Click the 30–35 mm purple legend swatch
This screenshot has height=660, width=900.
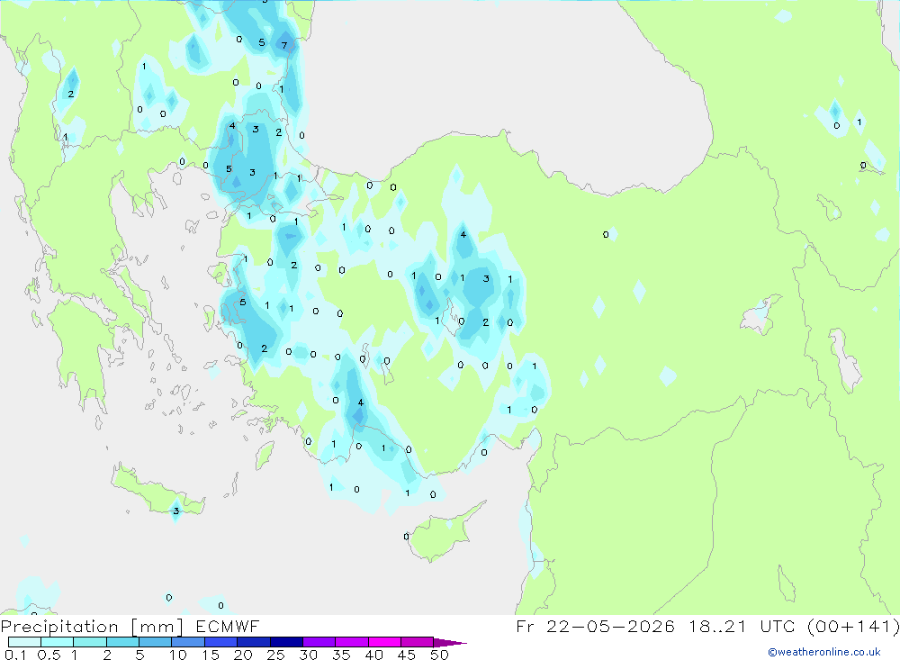[319, 642]
